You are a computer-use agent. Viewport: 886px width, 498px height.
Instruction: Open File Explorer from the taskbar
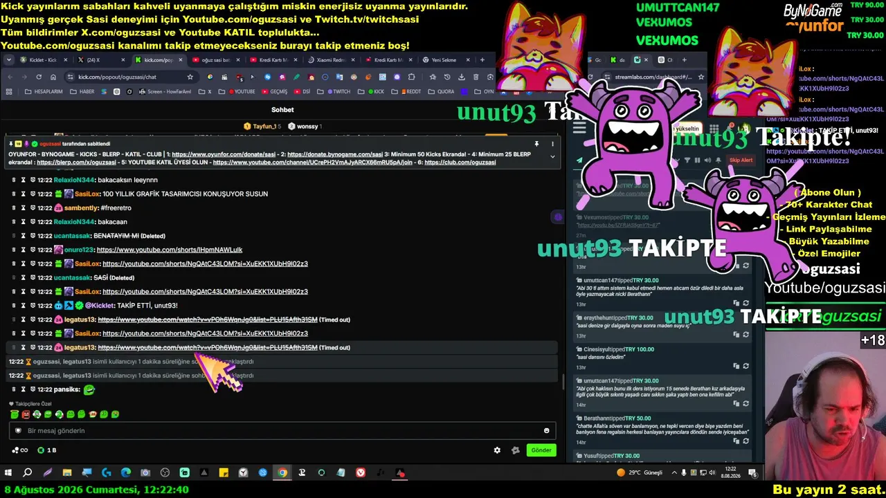[x=67, y=473]
